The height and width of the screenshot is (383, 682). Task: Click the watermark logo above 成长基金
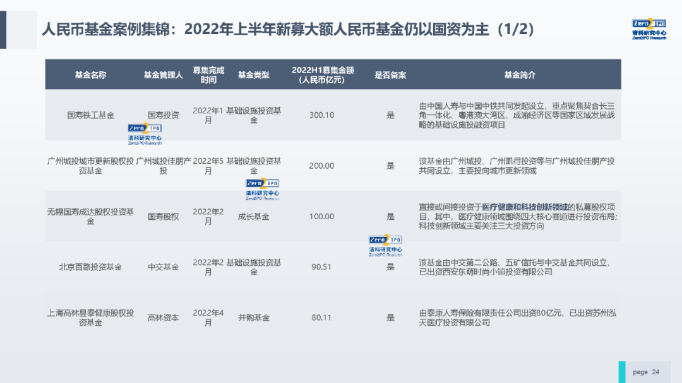pos(262,189)
